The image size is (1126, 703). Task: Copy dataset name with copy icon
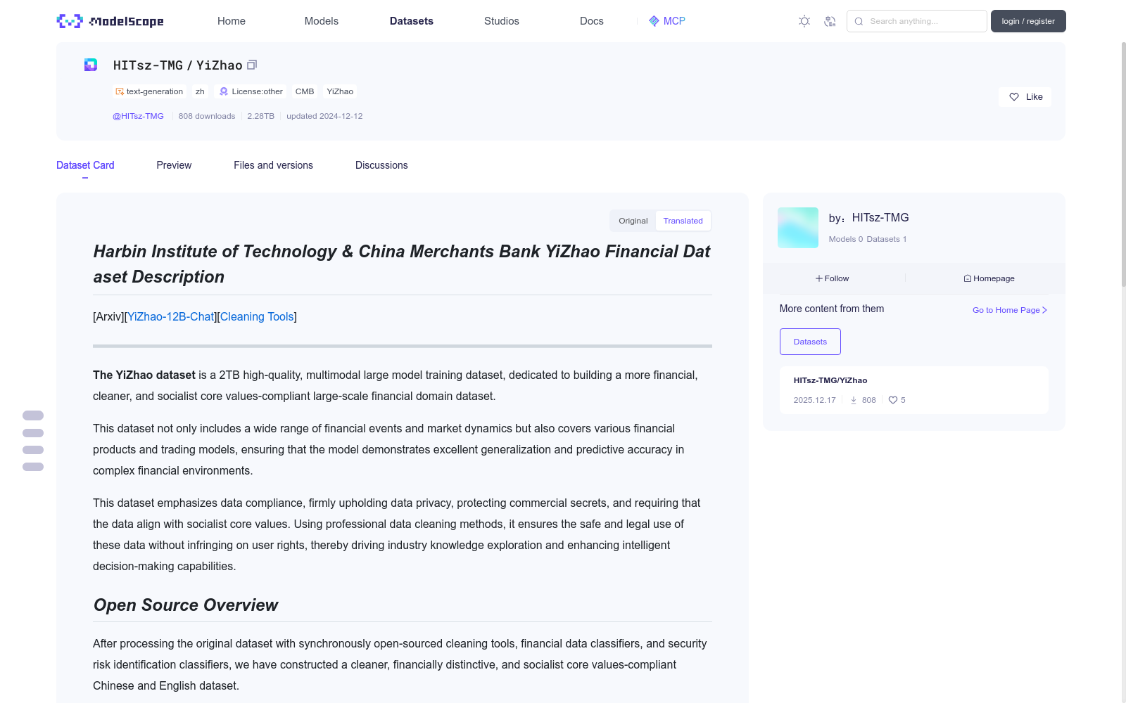tap(252, 65)
